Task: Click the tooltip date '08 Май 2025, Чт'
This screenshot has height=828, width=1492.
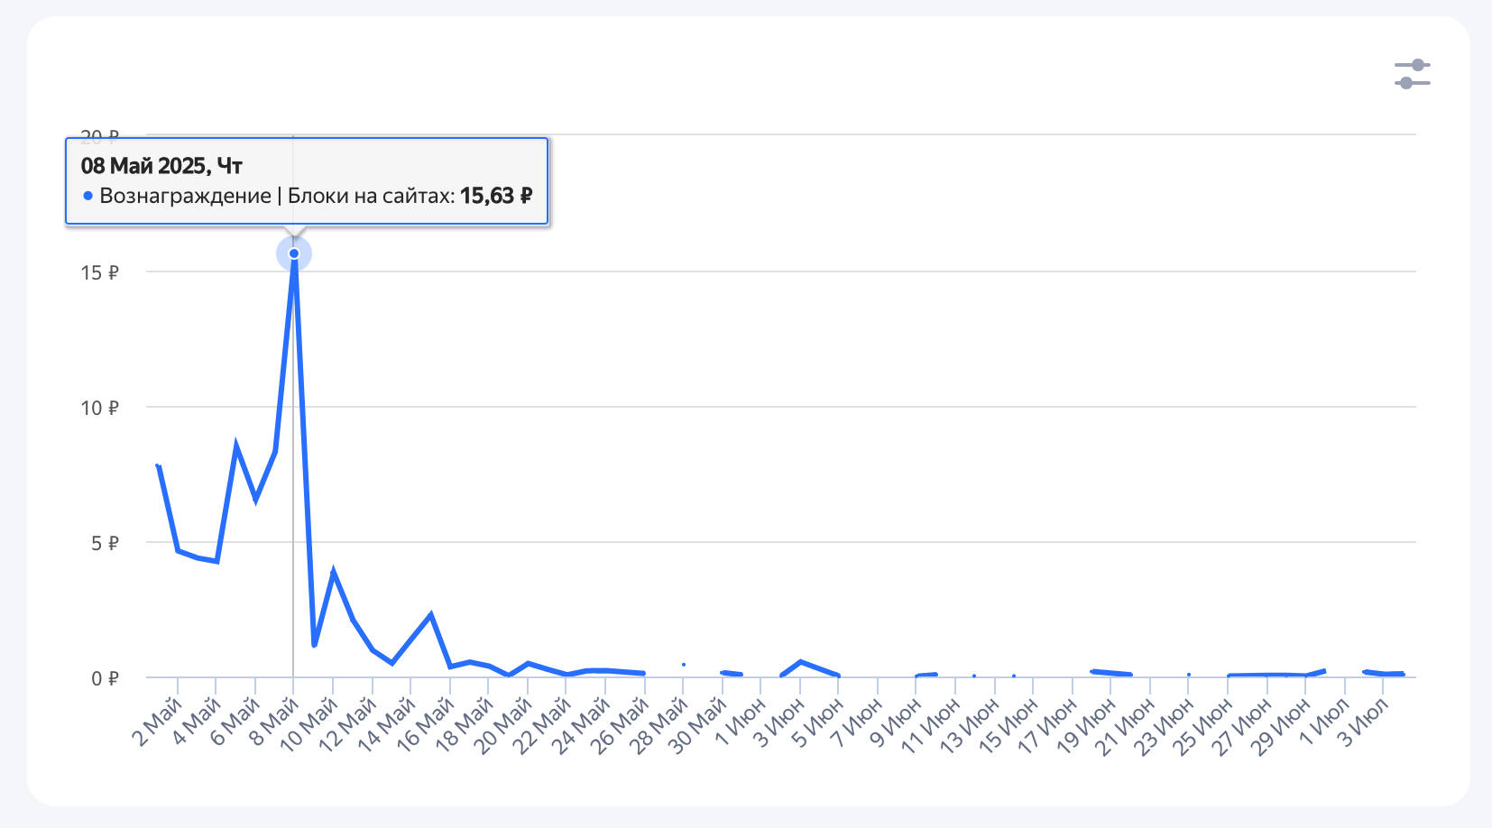Action: [161, 166]
